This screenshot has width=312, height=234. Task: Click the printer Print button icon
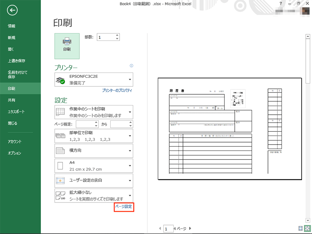[x=67, y=46]
